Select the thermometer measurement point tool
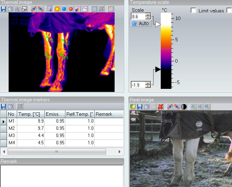The height and width of the screenshot is (187, 232). [50, 9]
